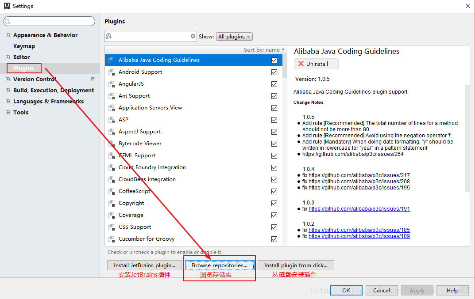Click the Copyright plugin icon
This screenshot has height=299, width=475.
(112, 204)
